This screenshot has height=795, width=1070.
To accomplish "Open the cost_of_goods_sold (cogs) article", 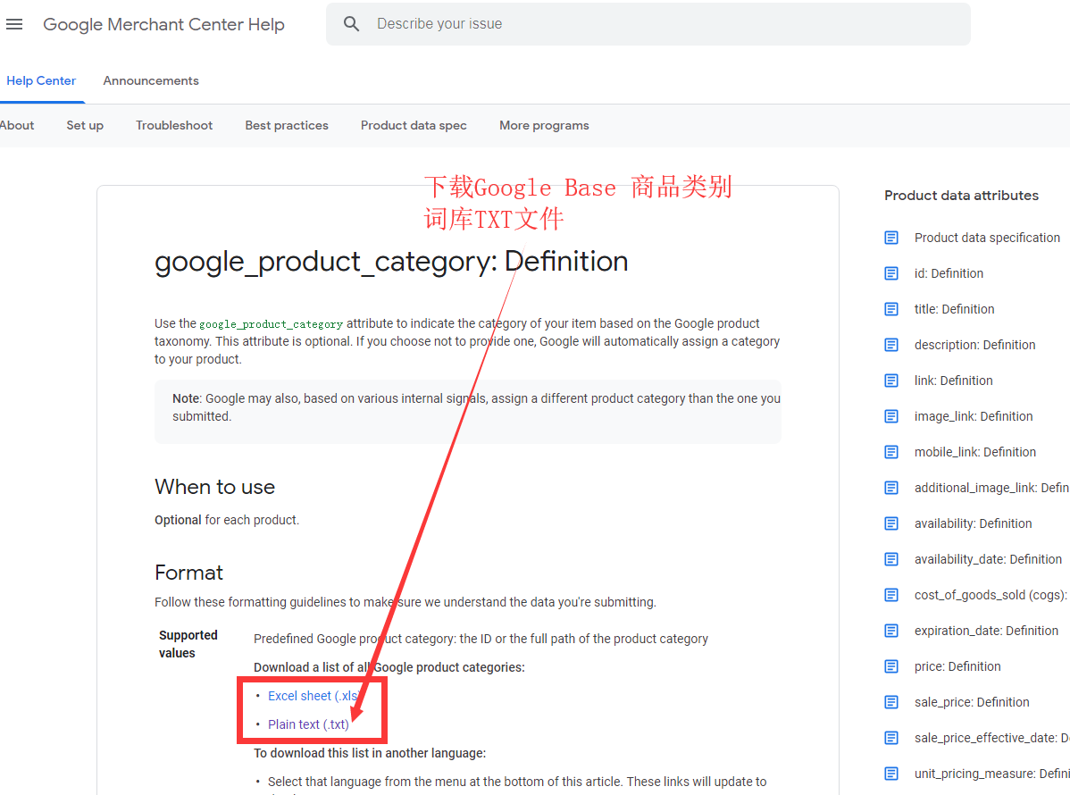I will (x=991, y=595).
